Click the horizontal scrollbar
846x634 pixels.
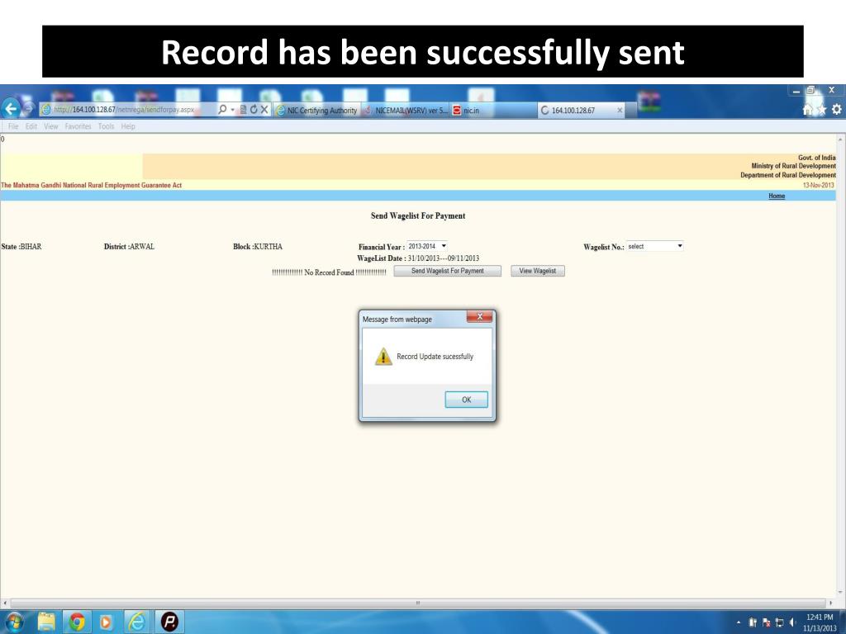pyautogui.click(x=417, y=603)
